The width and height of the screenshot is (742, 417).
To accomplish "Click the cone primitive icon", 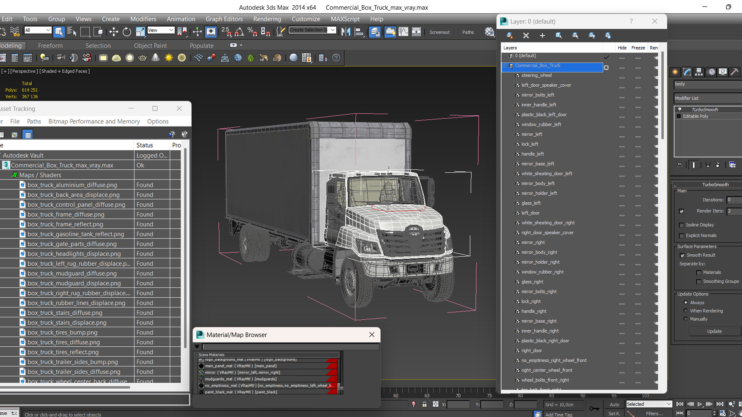I will (155, 58).
